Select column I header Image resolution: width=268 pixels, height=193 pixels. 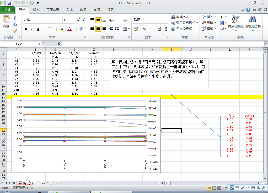(x=171, y=50)
